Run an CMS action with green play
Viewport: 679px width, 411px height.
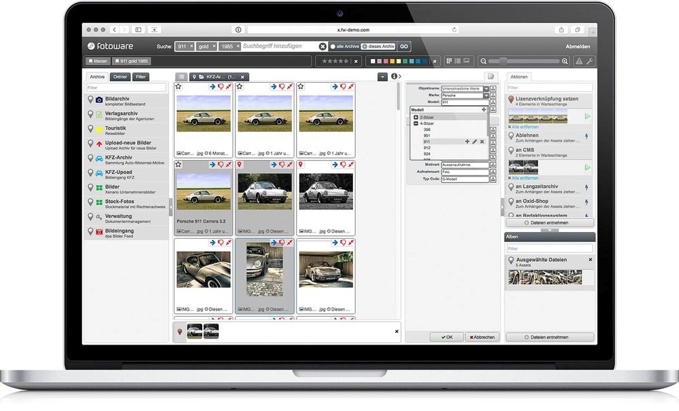tap(587, 168)
